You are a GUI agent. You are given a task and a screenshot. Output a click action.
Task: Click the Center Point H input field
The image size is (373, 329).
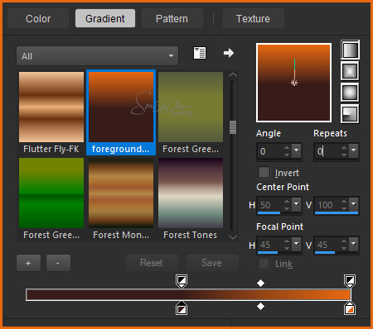click(270, 205)
